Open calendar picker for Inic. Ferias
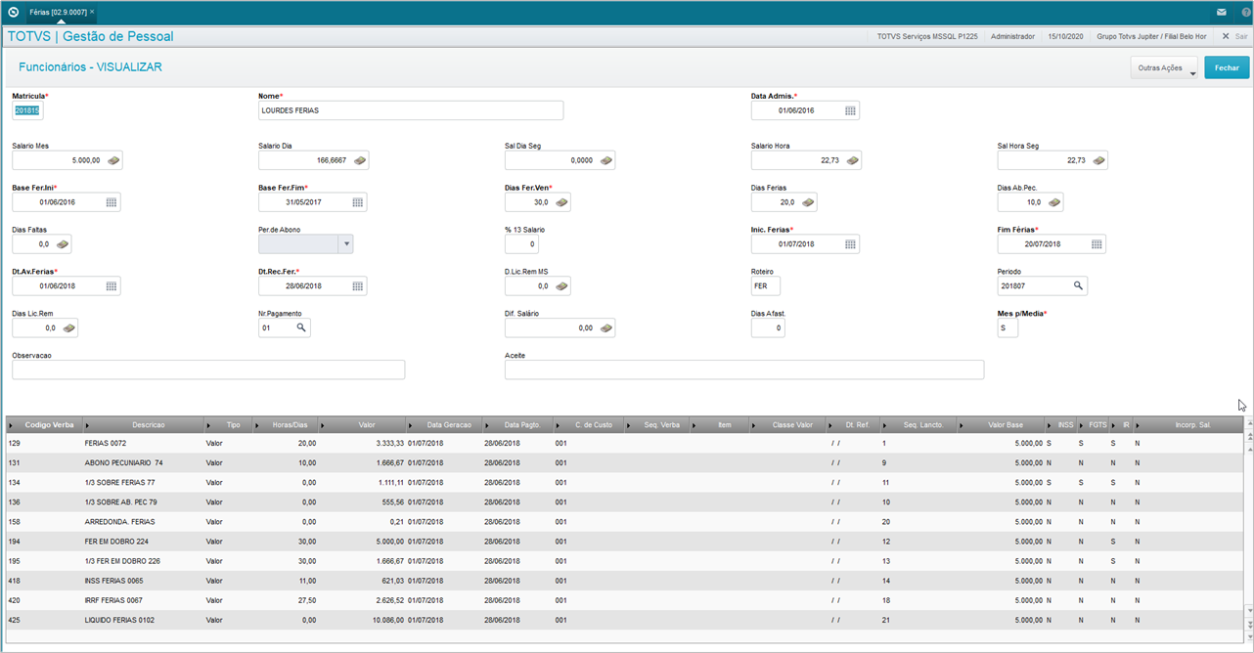1254x653 pixels. [x=850, y=244]
